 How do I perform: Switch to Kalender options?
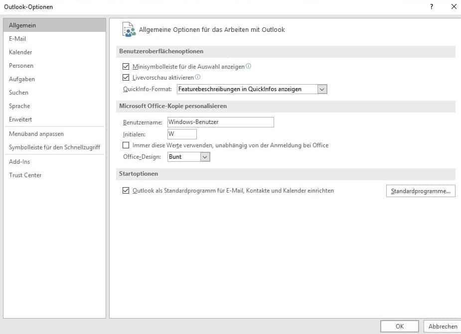click(x=55, y=52)
